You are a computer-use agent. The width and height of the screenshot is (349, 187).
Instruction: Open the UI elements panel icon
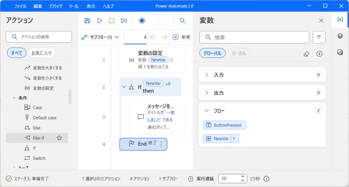click(x=340, y=36)
